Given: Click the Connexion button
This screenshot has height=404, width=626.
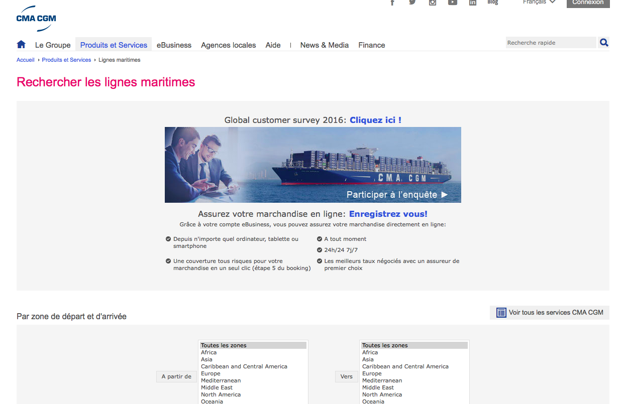Looking at the screenshot, I should pyautogui.click(x=588, y=3).
